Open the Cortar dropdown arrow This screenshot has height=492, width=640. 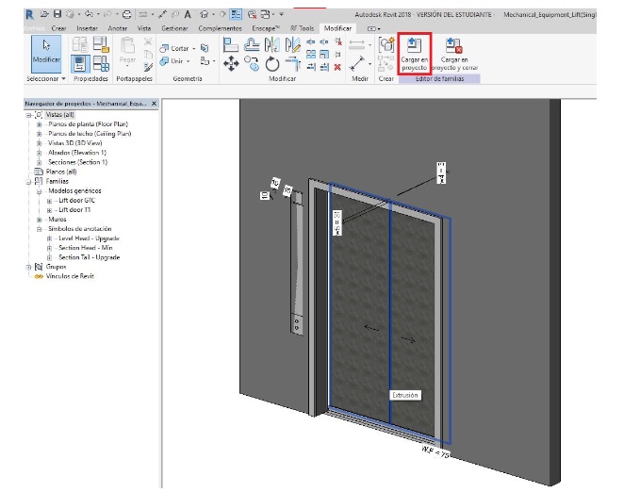click(x=194, y=49)
